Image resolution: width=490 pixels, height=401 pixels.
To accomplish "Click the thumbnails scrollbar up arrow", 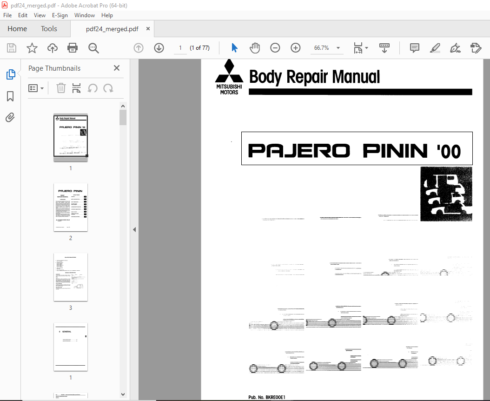I will (123, 106).
